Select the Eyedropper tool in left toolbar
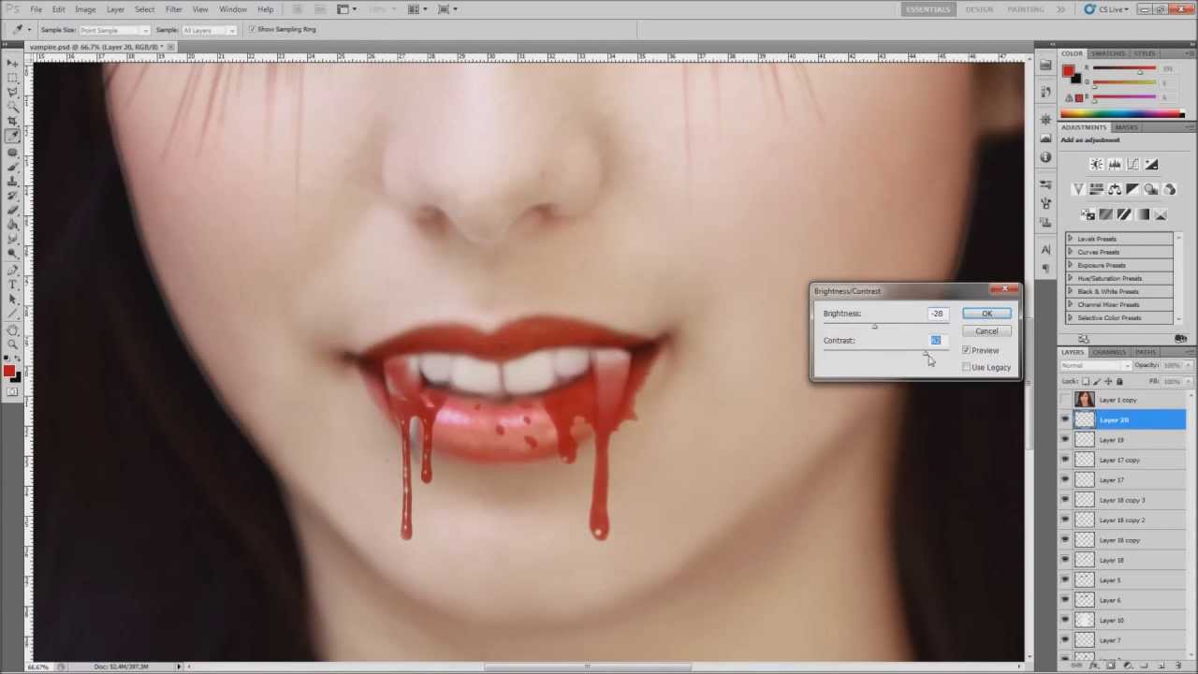 (x=12, y=136)
